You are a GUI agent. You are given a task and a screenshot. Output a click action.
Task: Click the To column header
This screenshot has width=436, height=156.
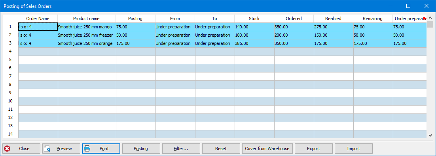214,19
